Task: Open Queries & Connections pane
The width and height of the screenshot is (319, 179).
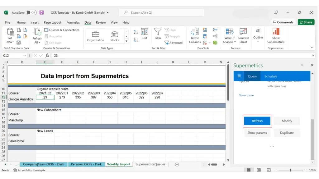Action: (x=62, y=30)
